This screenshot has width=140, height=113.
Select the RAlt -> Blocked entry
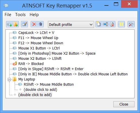pos(31,64)
